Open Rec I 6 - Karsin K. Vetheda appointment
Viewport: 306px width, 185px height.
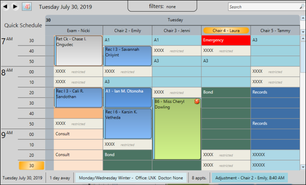click(127, 123)
